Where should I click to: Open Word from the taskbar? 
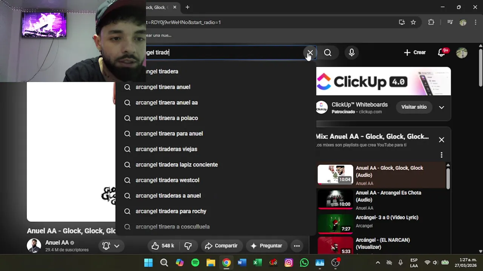point(242,263)
